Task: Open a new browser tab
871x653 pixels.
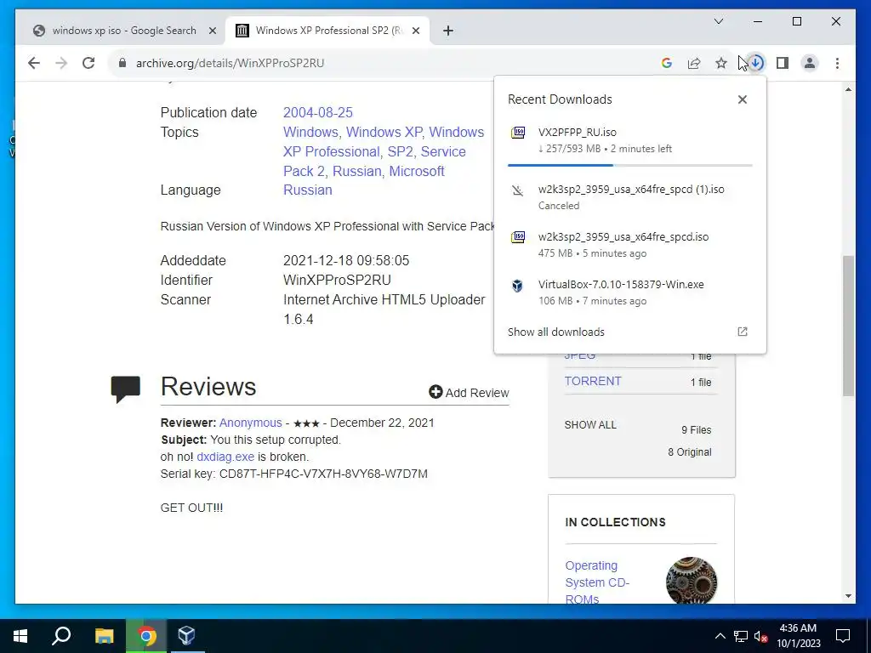Action: pos(448,31)
